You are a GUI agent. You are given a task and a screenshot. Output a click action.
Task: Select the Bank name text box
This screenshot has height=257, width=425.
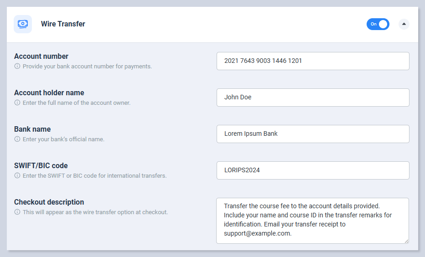coord(313,134)
